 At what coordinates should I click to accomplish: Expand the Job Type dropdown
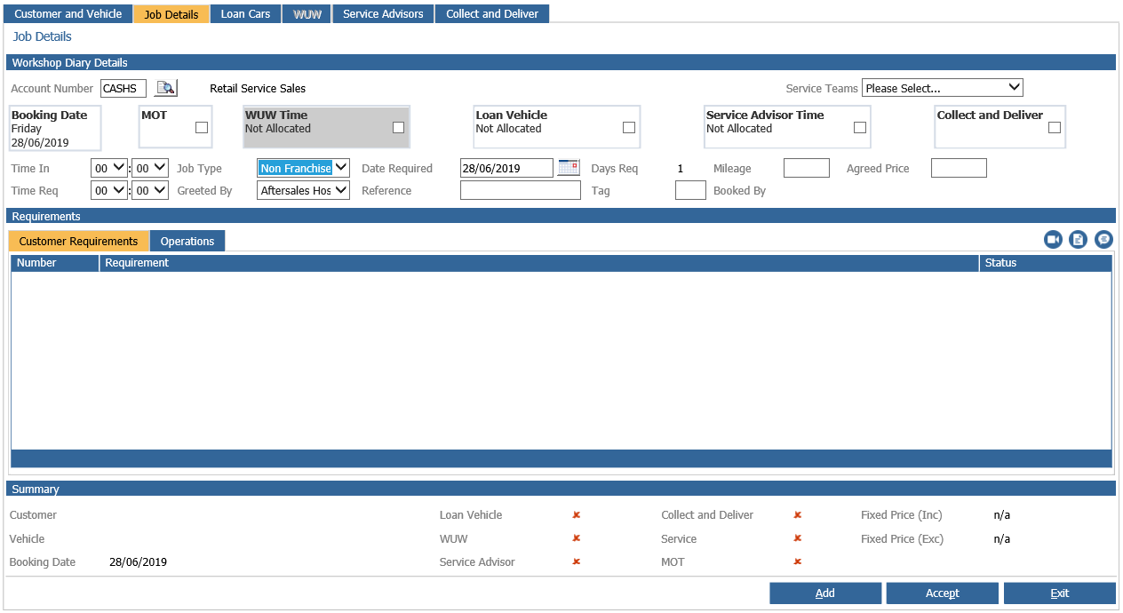pyautogui.click(x=304, y=168)
